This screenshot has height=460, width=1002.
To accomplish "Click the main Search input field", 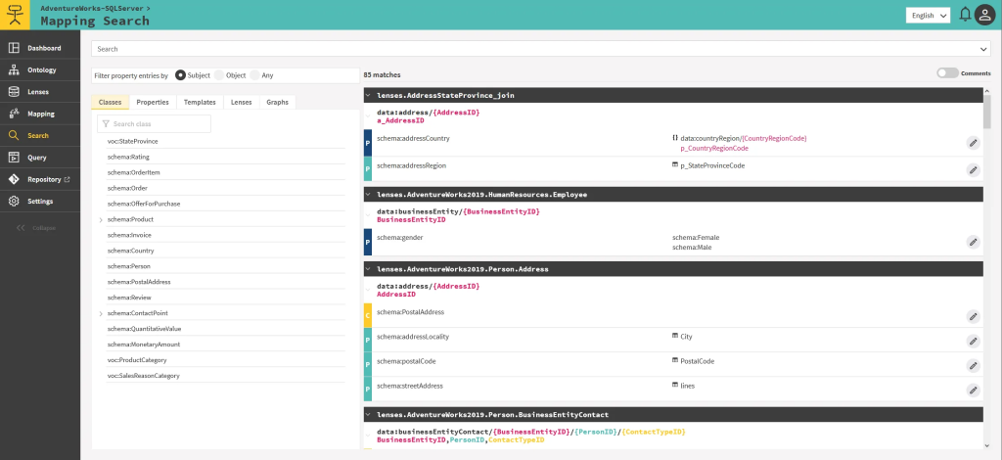I will pos(541,49).
